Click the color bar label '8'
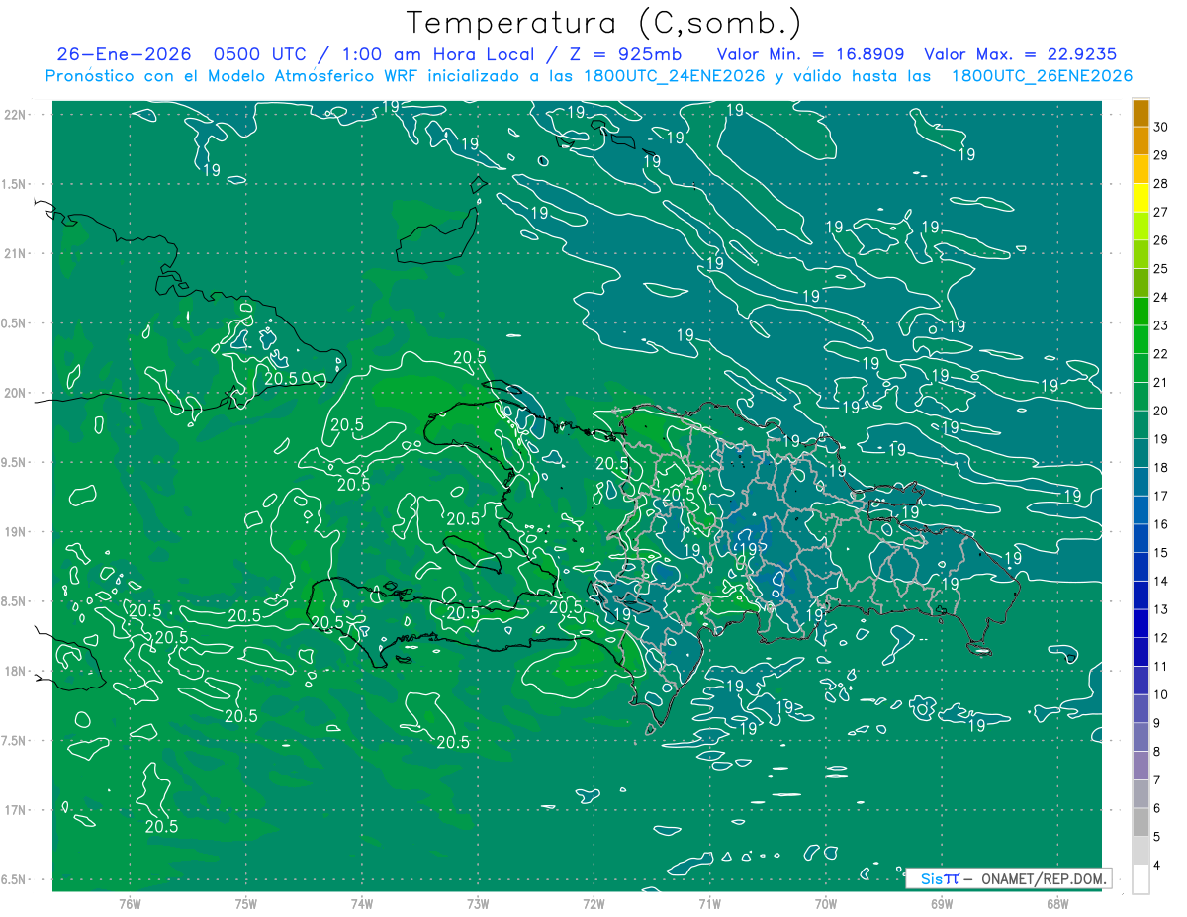1187x917 pixels. coord(1158,752)
